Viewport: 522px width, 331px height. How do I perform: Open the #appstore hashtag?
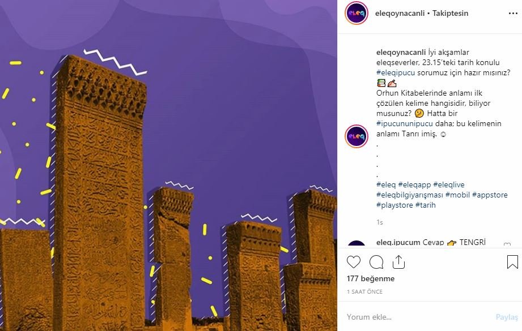coord(490,195)
